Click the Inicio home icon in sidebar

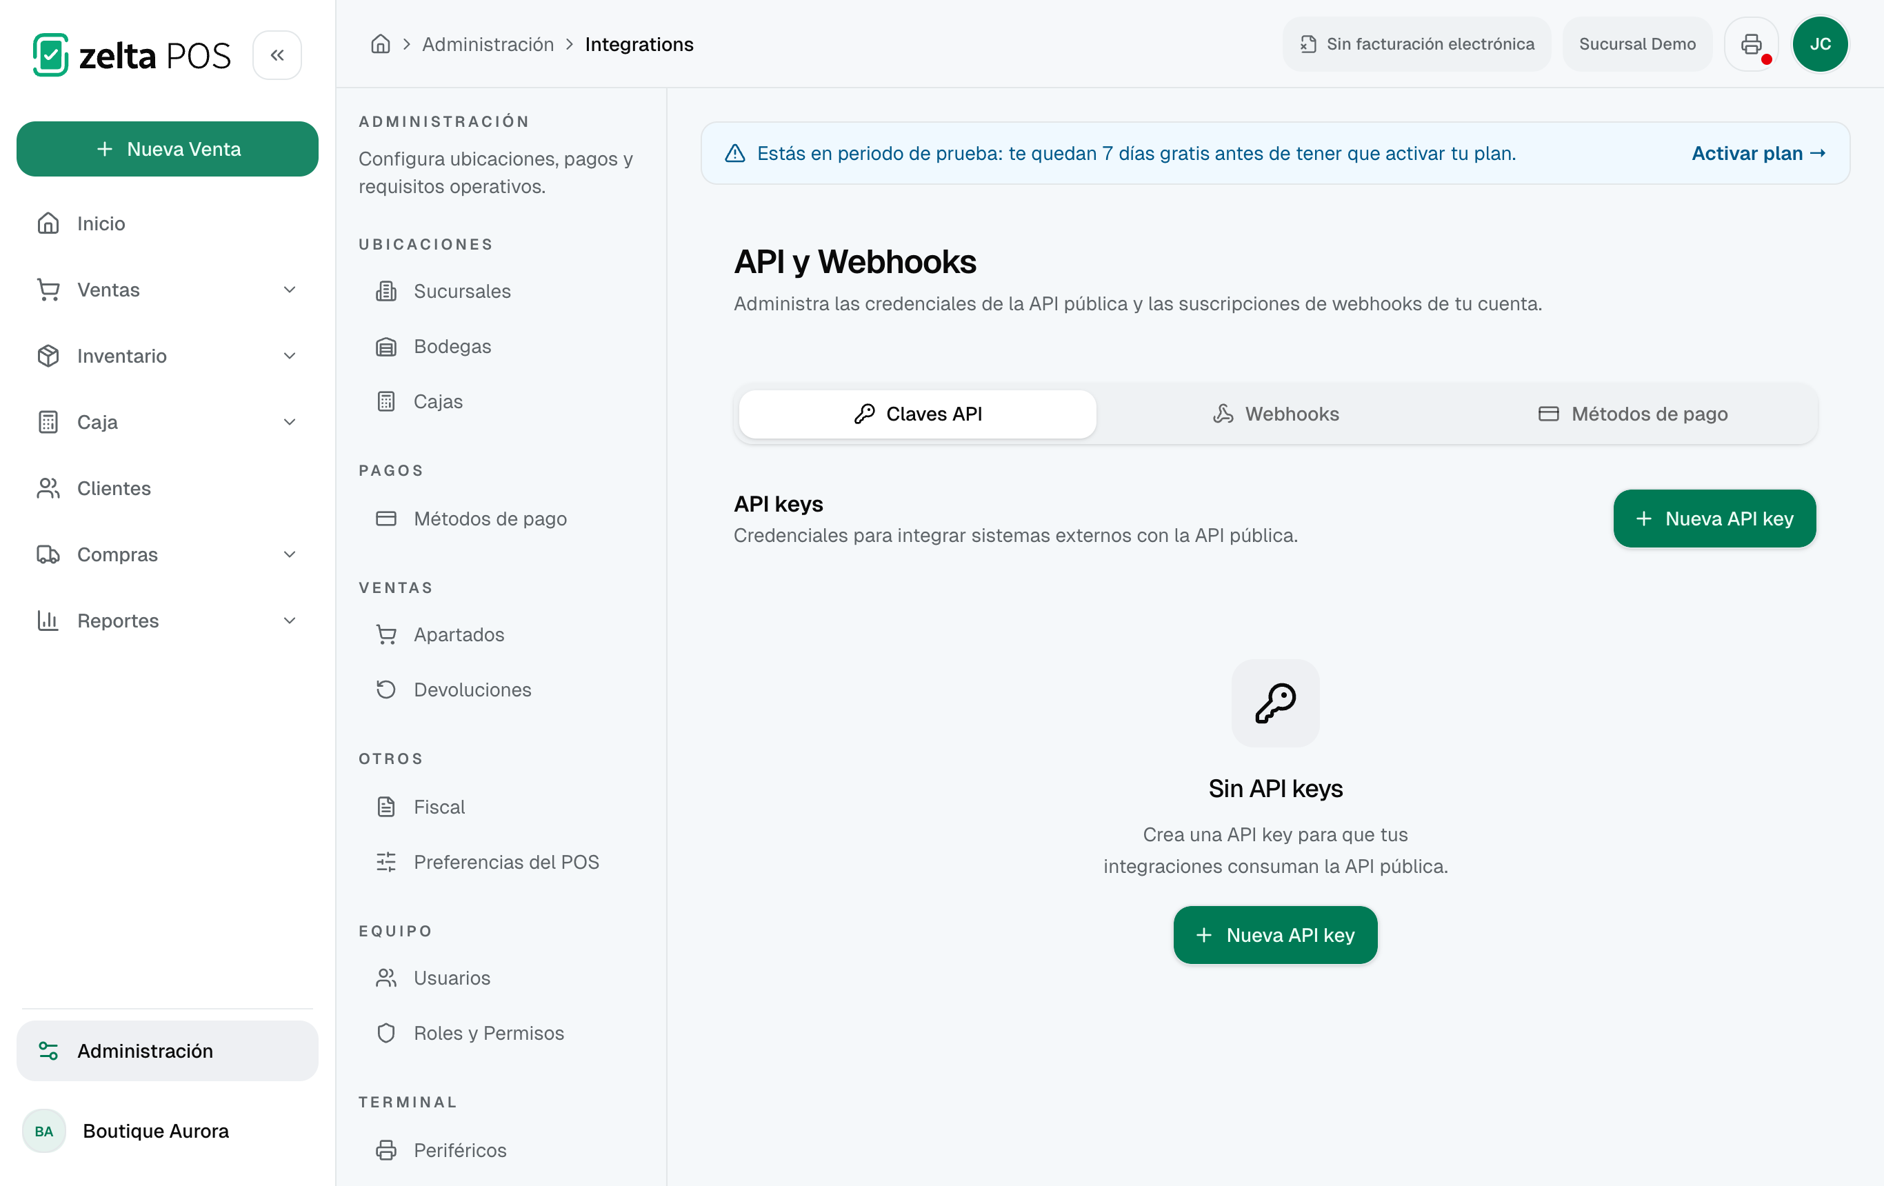pos(48,223)
